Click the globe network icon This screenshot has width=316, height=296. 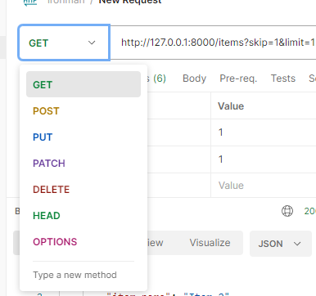287,211
